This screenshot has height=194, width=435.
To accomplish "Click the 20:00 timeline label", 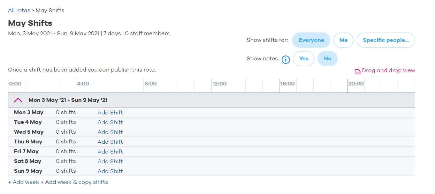I will pos(356,84).
